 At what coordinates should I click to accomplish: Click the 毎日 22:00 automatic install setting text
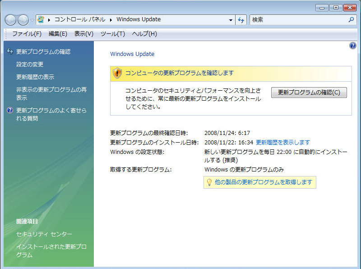(276, 156)
